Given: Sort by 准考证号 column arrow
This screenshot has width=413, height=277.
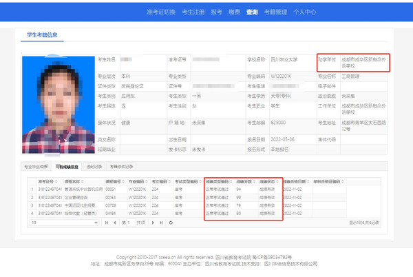Looking at the screenshot, I should [56, 182].
